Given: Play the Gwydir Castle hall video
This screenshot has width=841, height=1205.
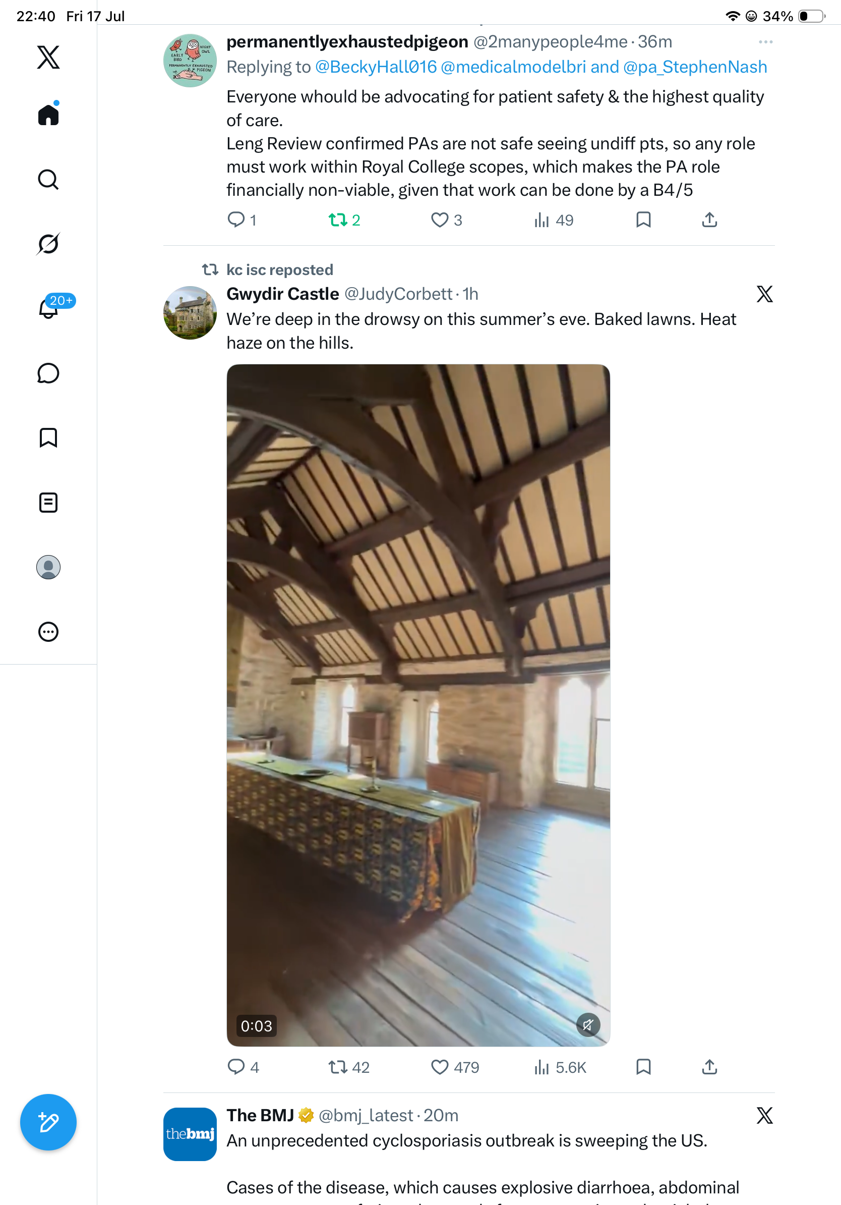Looking at the screenshot, I should click(x=418, y=705).
